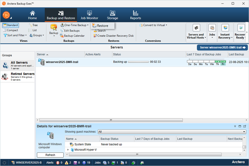Click Edit Backups
The image size is (249, 166).
point(70,30)
